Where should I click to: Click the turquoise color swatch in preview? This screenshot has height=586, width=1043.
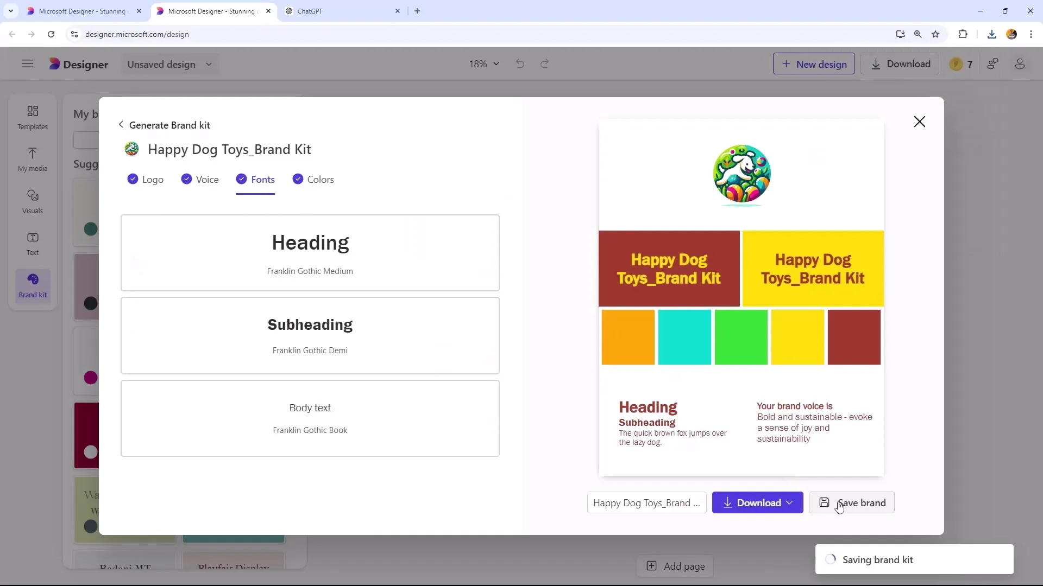tap(684, 337)
